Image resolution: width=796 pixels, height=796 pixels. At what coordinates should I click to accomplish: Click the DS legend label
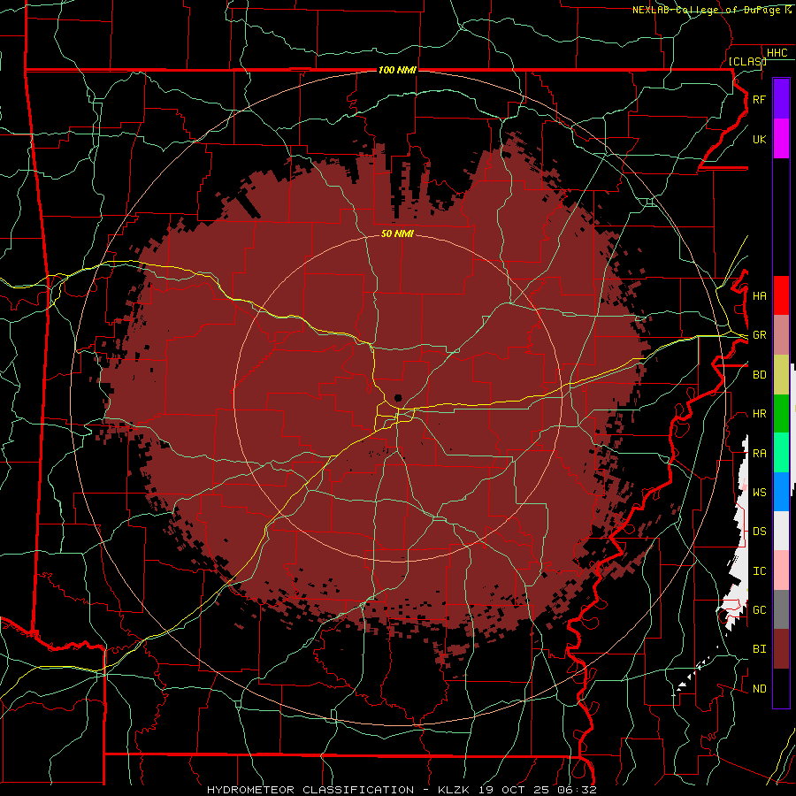[x=759, y=532]
